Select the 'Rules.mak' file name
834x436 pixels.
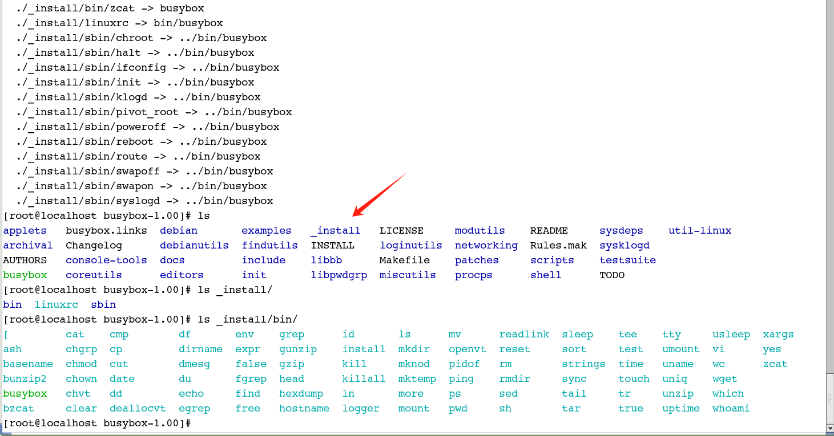coord(558,246)
